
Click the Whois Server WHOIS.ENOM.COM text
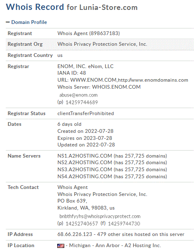point(99,87)
